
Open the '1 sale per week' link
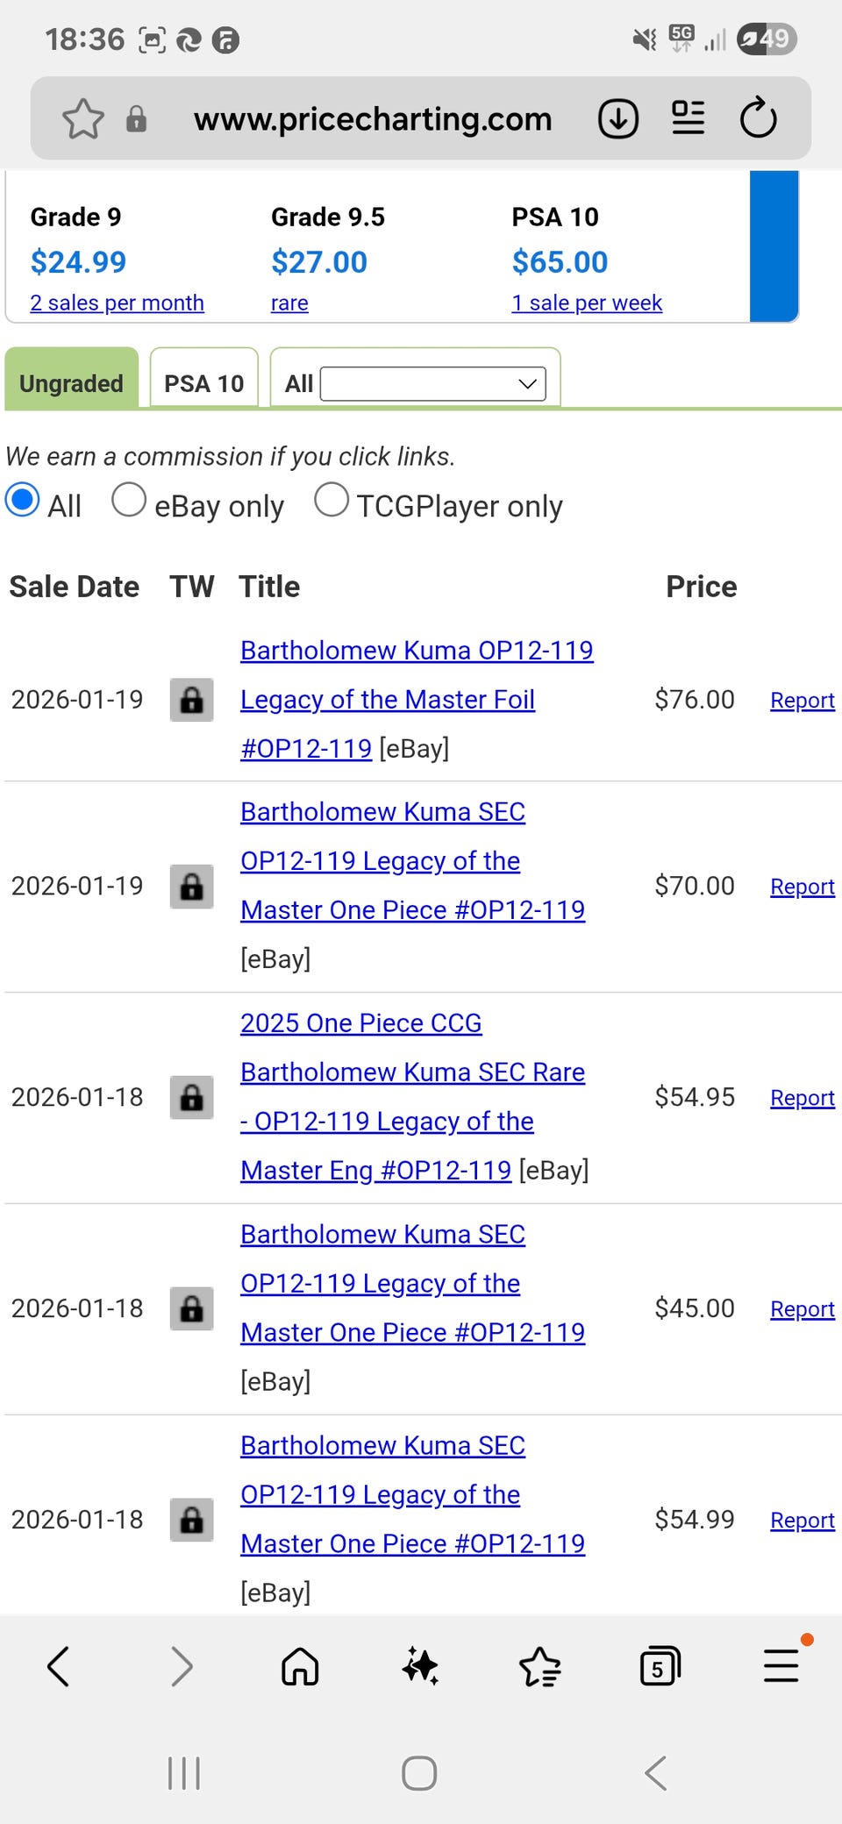(x=587, y=303)
